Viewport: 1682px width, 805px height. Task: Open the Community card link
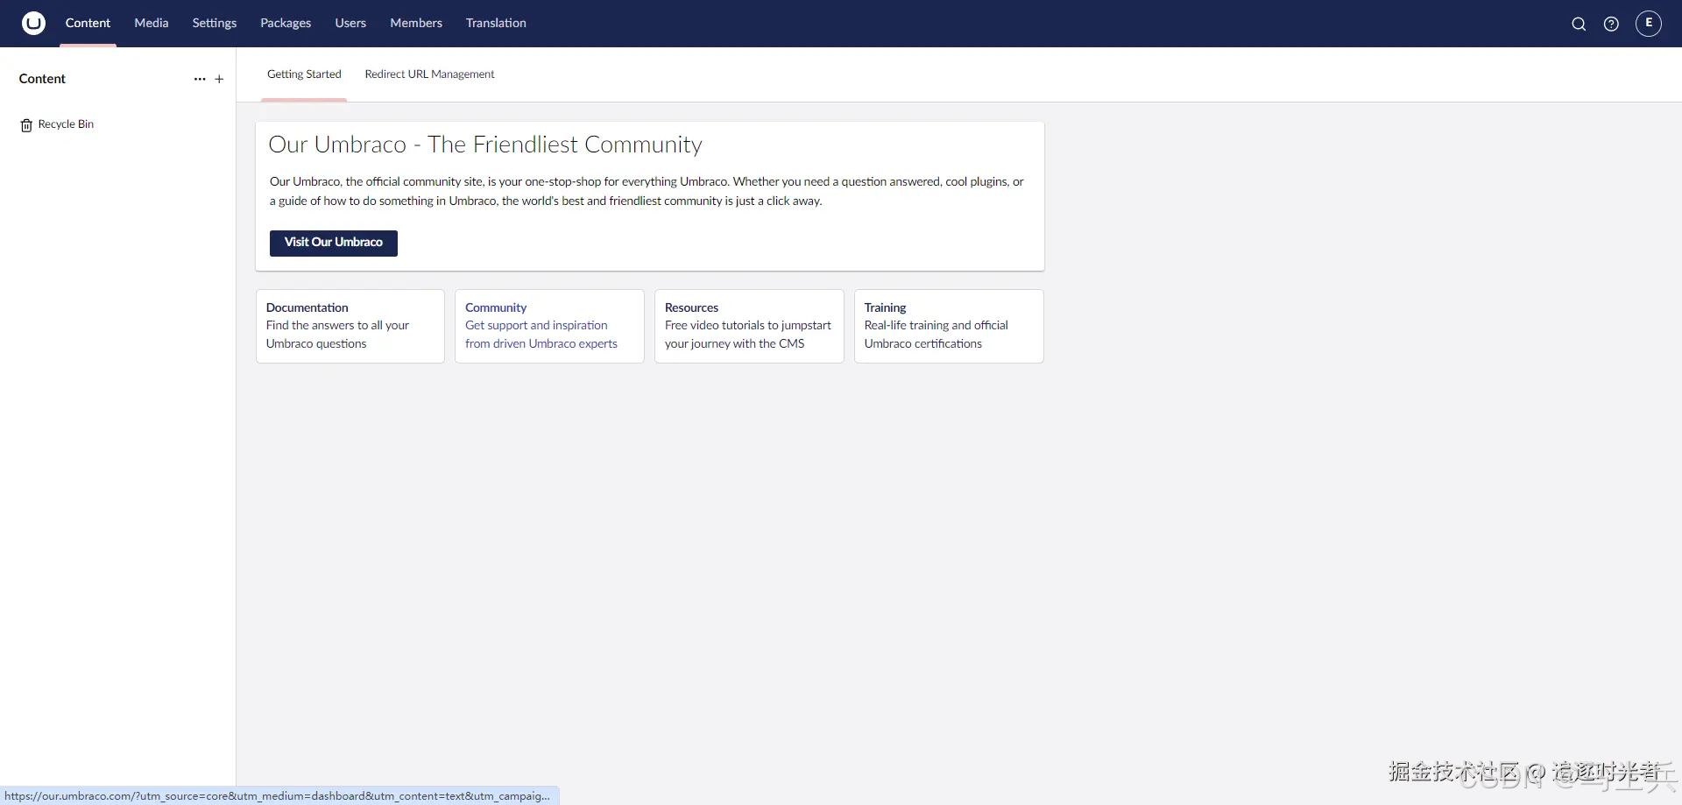[550, 326]
